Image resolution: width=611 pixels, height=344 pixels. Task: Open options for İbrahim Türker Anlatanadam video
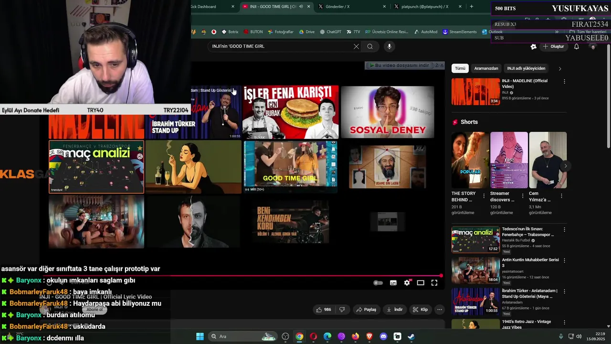(x=564, y=291)
